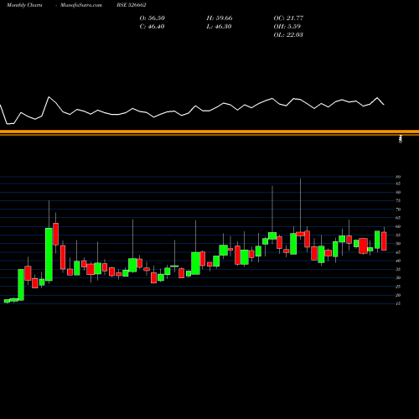Click the 'OC: 21.77' statistic
Image resolution: width=419 pixels, height=419 pixels.
[x=288, y=18]
